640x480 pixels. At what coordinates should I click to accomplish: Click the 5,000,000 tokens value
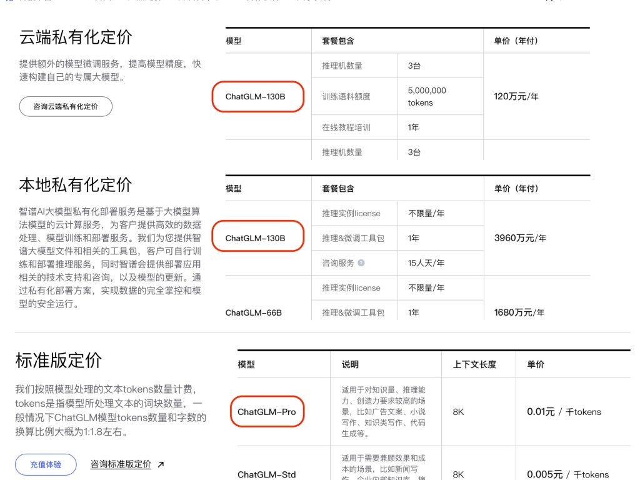point(427,96)
